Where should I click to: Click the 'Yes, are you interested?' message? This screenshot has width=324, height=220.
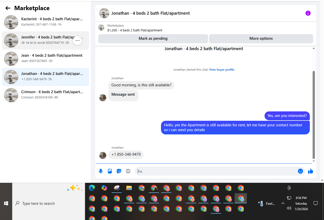click(287, 116)
